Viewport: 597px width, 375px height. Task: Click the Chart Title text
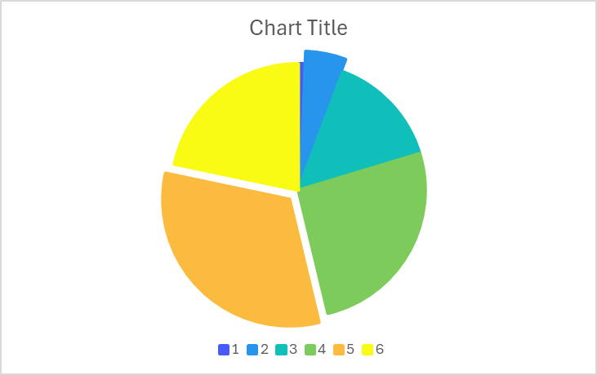298,28
